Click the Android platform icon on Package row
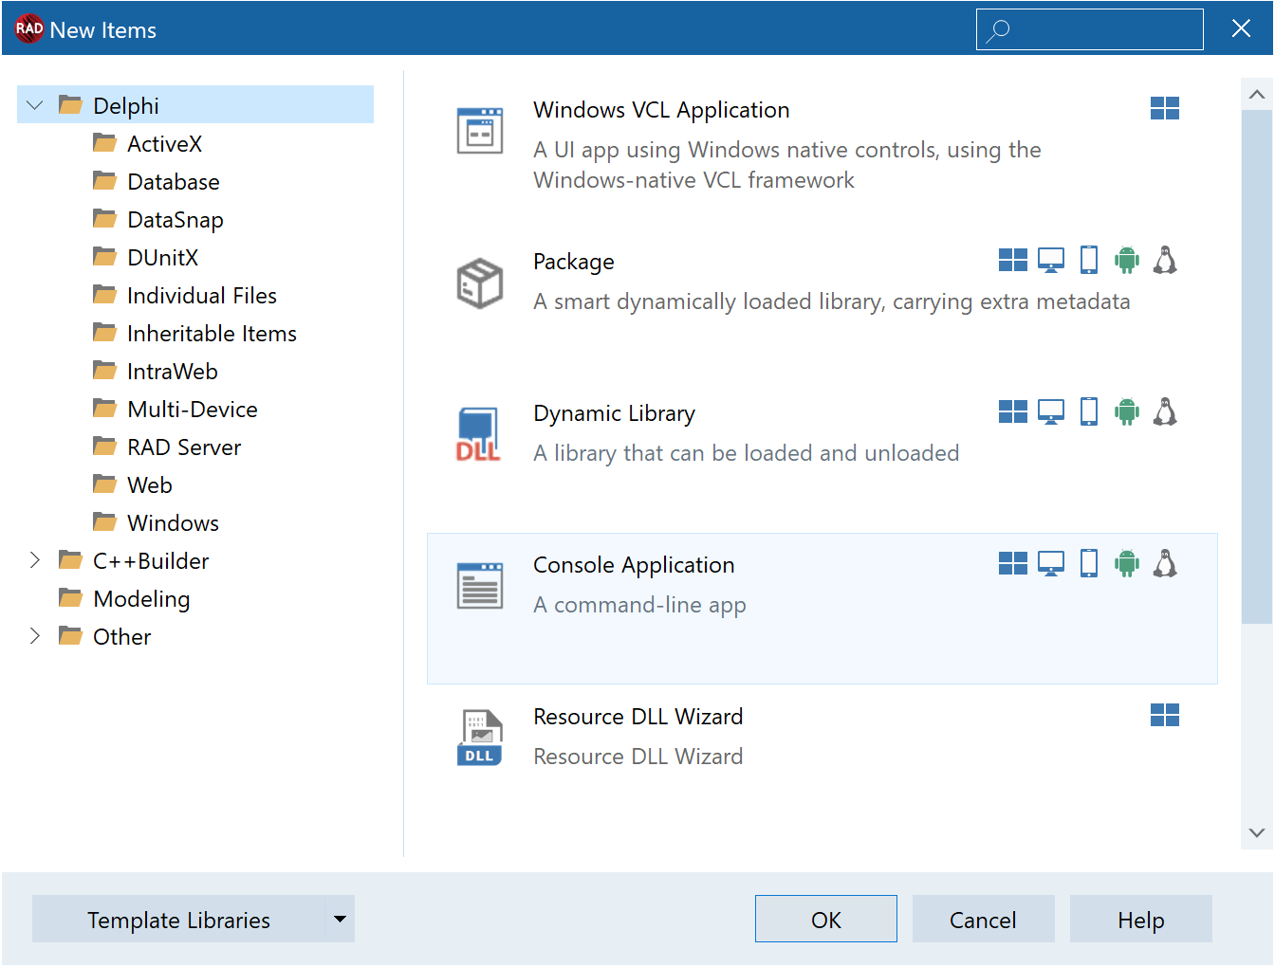The height and width of the screenshot is (967, 1275). [x=1127, y=260]
